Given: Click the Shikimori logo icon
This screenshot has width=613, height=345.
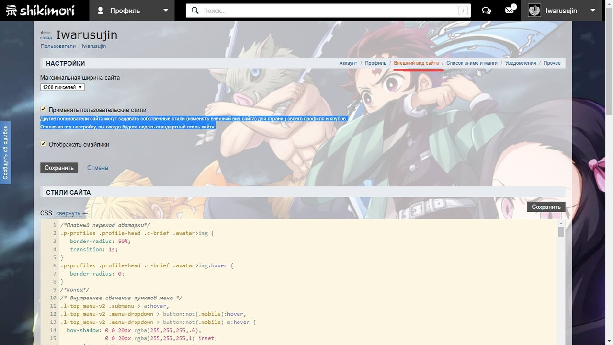Looking at the screenshot, I should click(x=11, y=11).
